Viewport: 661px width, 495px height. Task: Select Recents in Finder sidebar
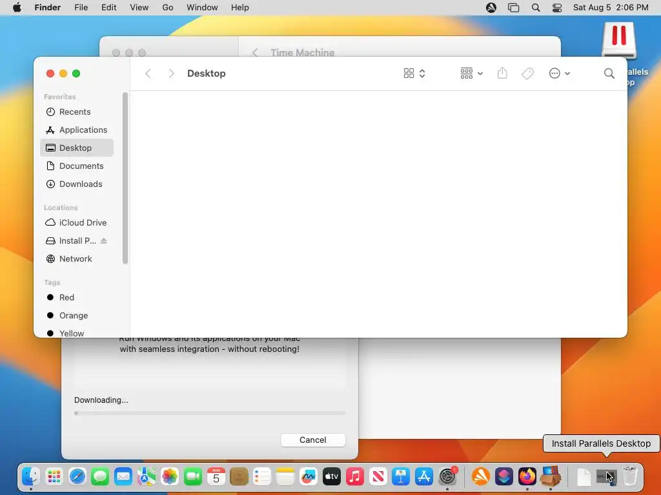[x=77, y=112]
